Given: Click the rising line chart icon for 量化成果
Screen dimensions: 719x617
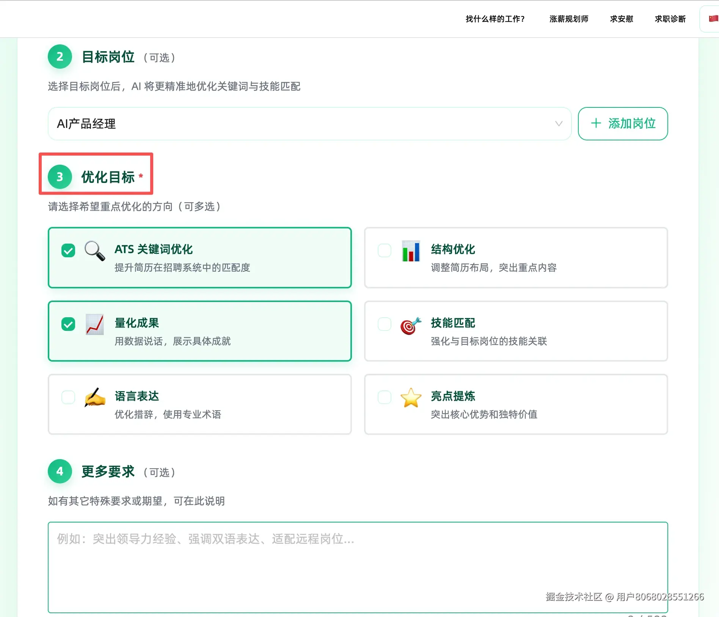Looking at the screenshot, I should 95,324.
